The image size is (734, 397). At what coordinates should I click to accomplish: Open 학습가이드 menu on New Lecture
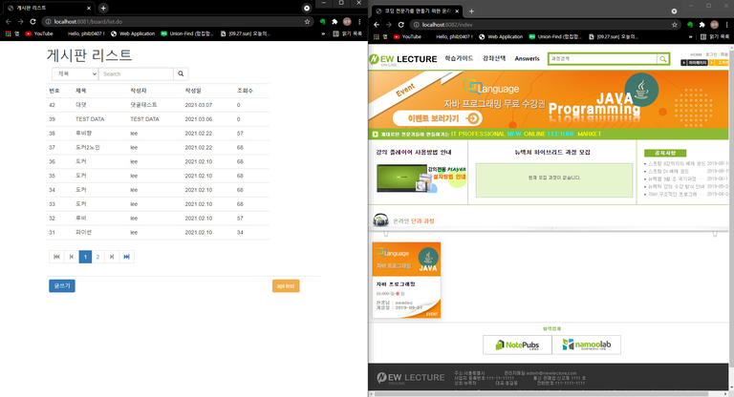pos(459,58)
